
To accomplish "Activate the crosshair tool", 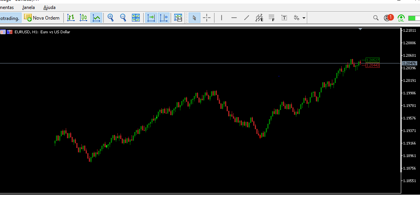I will pyautogui.click(x=207, y=18).
